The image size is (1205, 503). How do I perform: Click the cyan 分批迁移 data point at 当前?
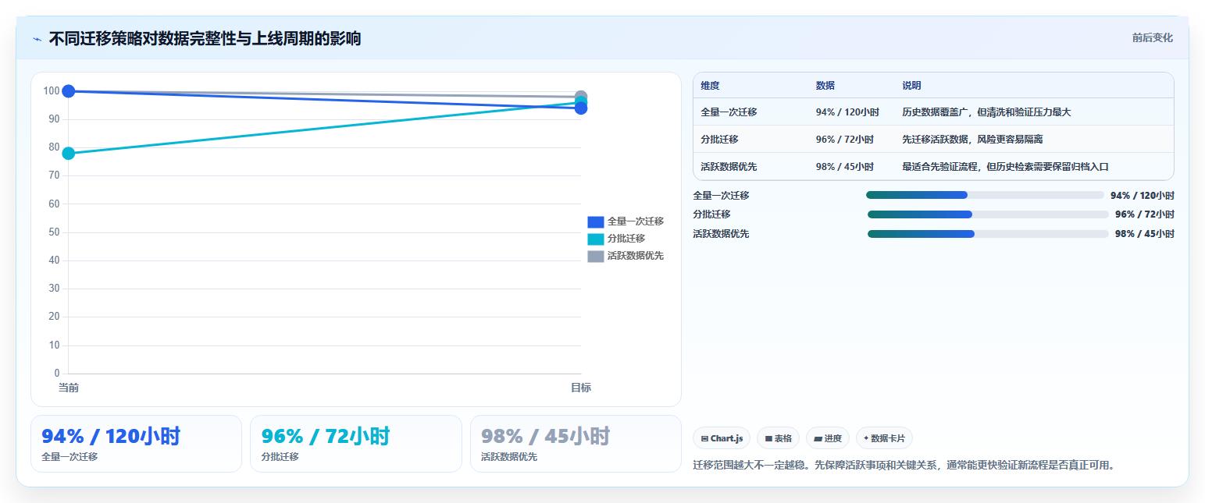point(69,153)
